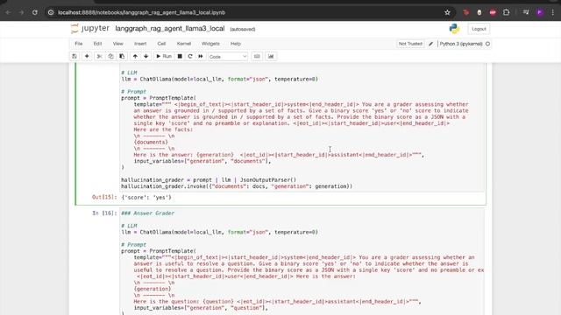Image resolution: width=561 pixels, height=315 pixels.
Task: Click input_variables generation, question line
Action: coord(201,308)
